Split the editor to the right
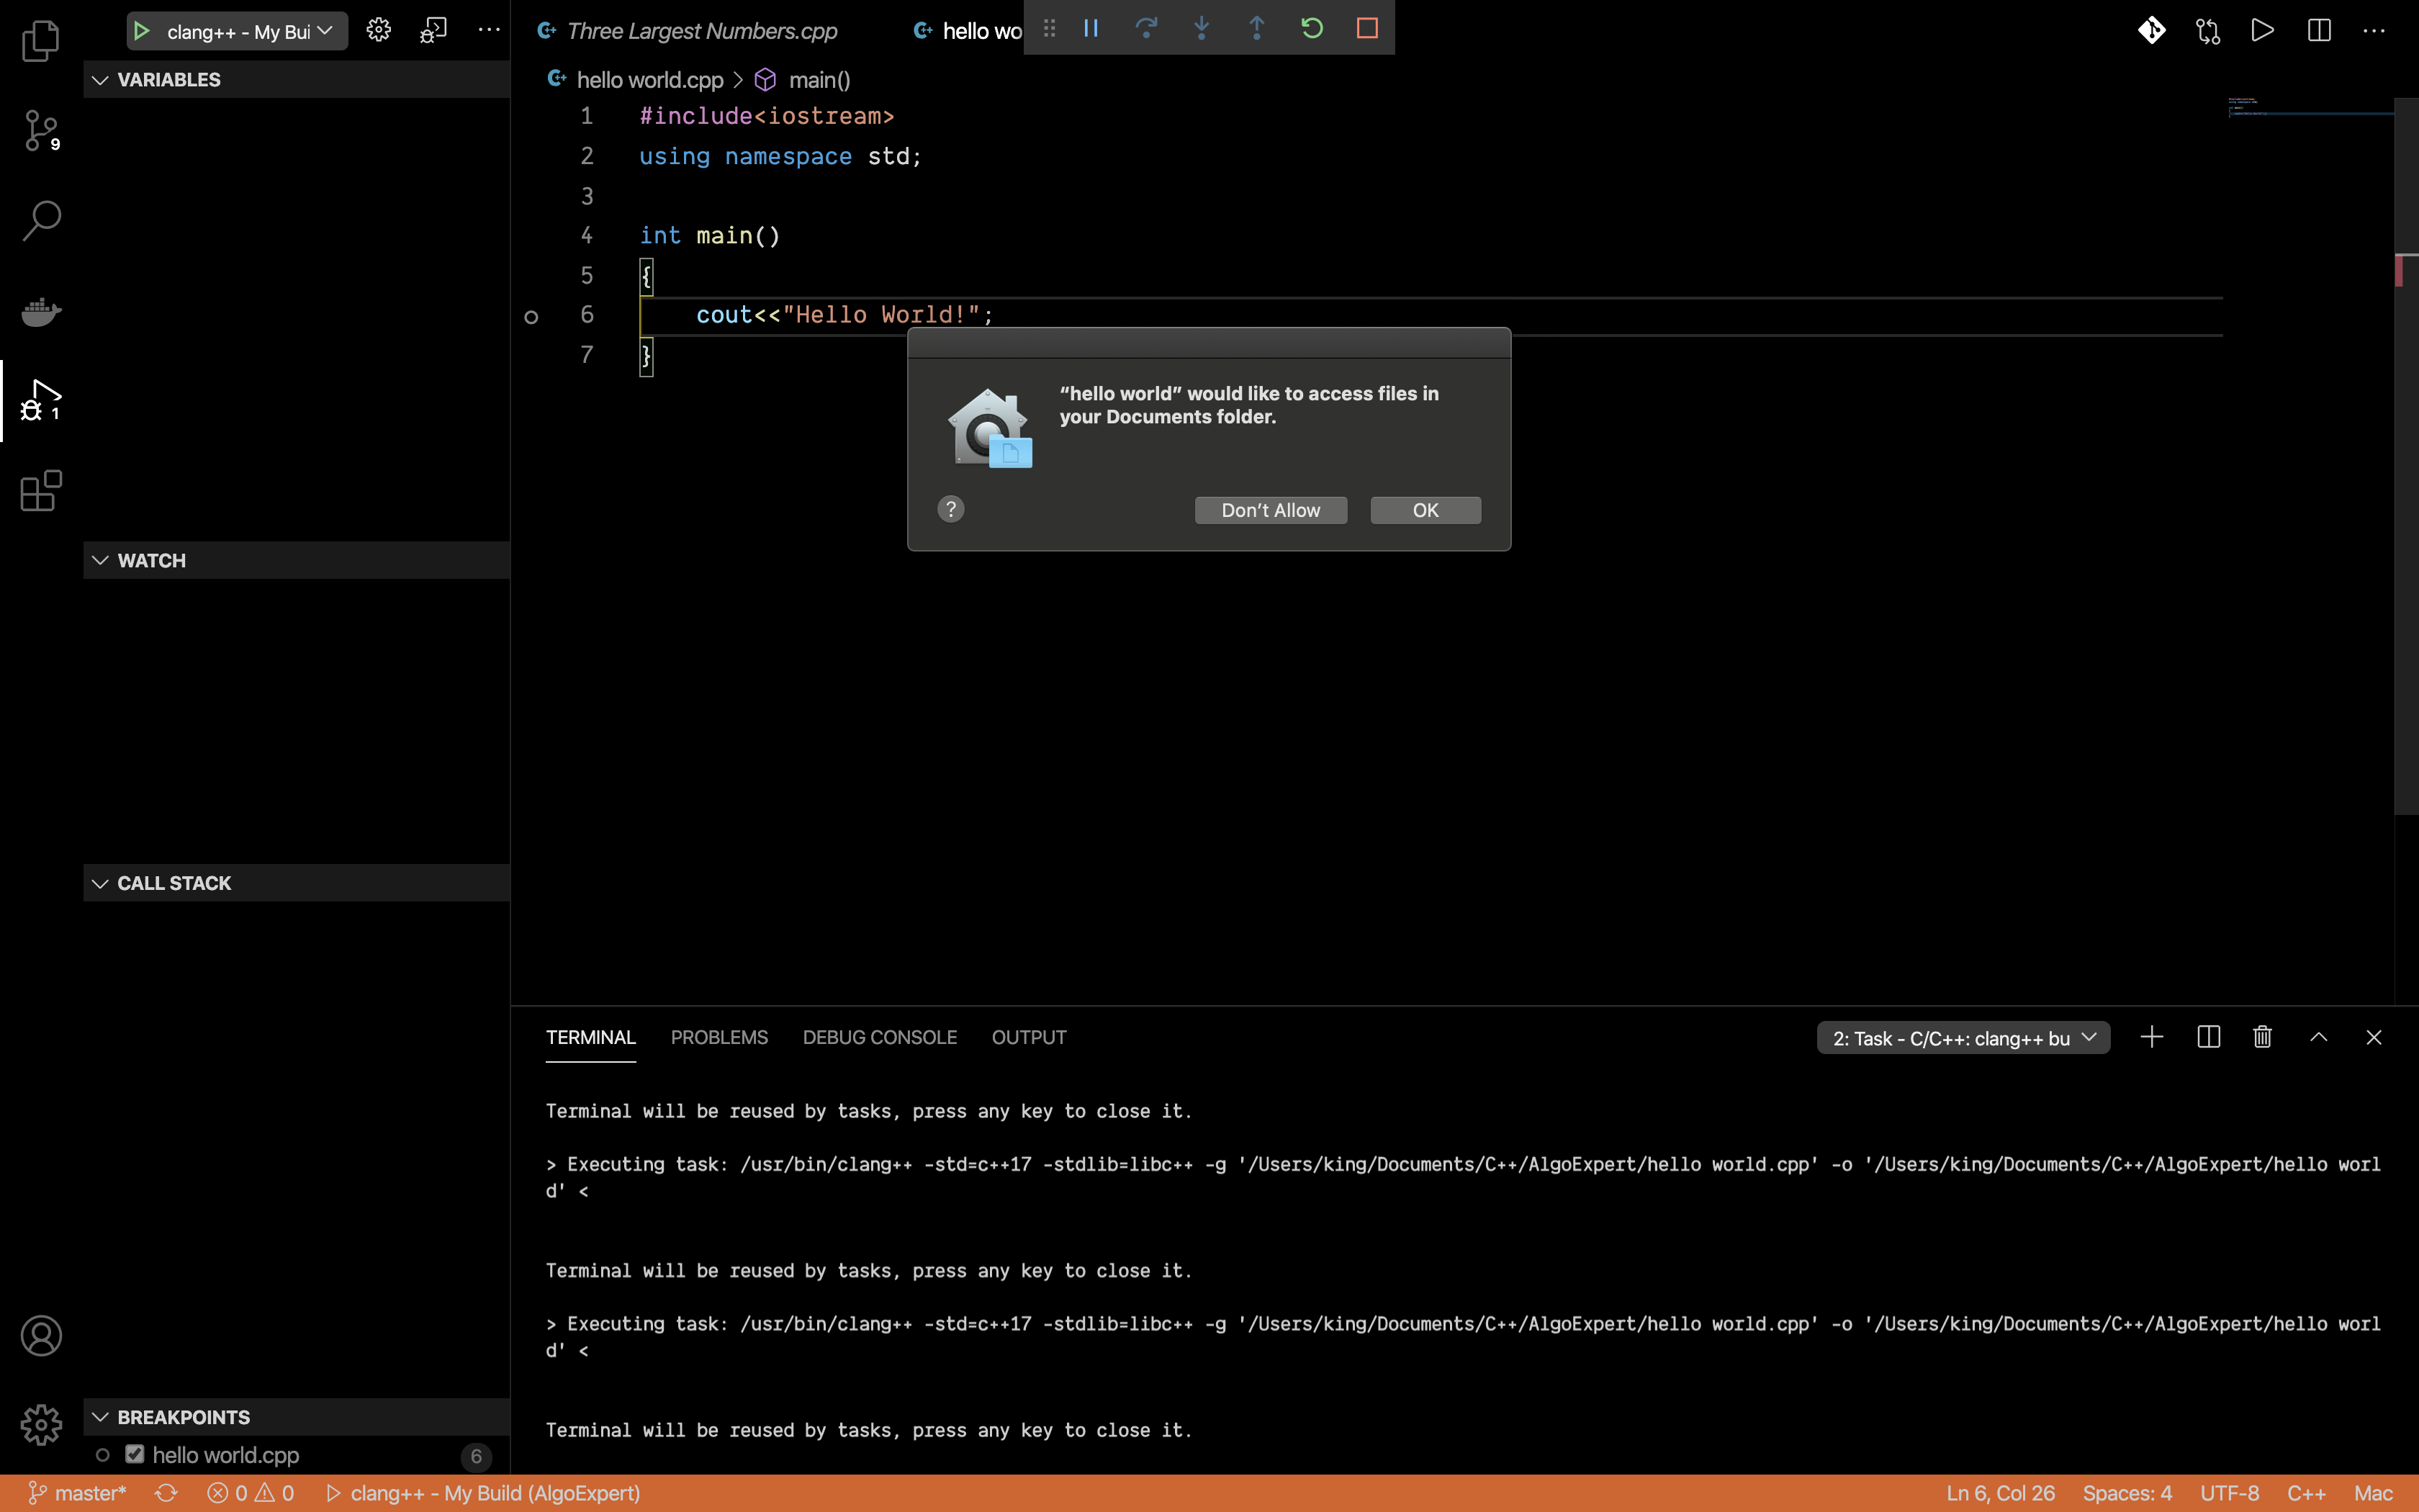2419x1512 pixels. click(2319, 30)
